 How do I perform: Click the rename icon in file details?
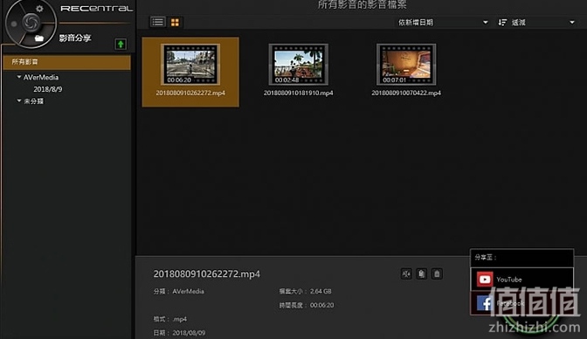pyautogui.click(x=406, y=273)
